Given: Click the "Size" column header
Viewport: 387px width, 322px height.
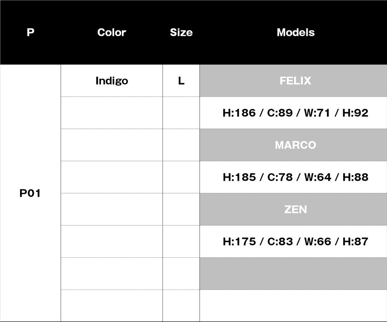Looking at the screenshot, I should [181, 33].
